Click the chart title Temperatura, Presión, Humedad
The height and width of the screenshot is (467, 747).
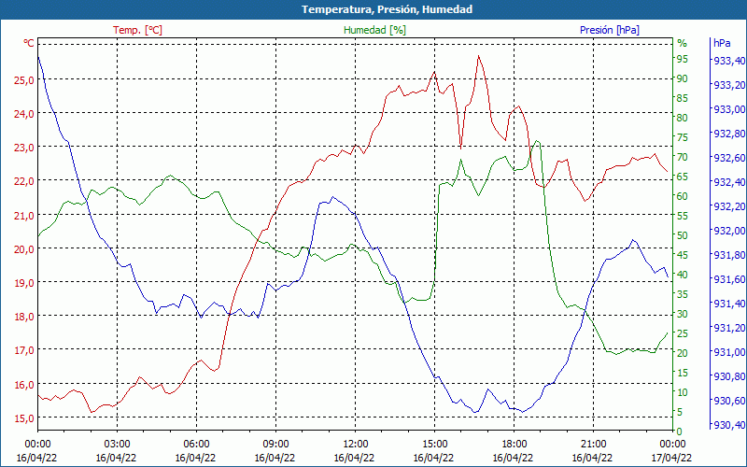(387, 9)
